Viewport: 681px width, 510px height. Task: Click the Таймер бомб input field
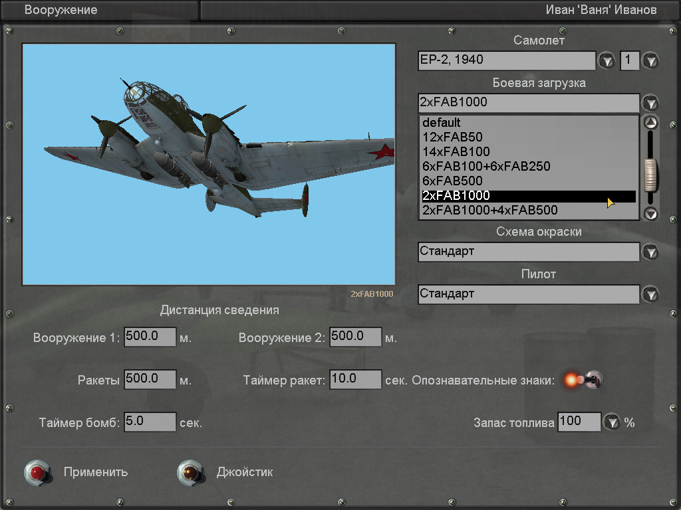[x=150, y=422]
